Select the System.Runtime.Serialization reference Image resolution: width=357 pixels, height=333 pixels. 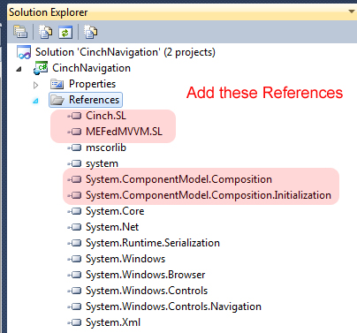(153, 243)
